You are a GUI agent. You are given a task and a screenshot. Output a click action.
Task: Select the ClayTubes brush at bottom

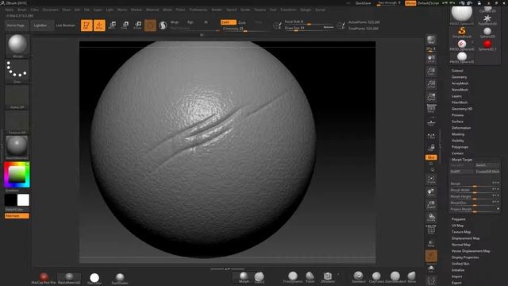point(376,277)
